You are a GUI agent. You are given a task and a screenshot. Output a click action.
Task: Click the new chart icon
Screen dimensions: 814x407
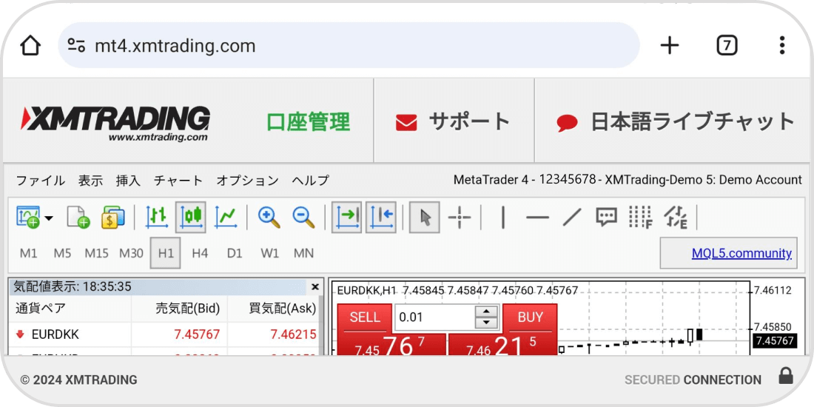[x=29, y=217]
